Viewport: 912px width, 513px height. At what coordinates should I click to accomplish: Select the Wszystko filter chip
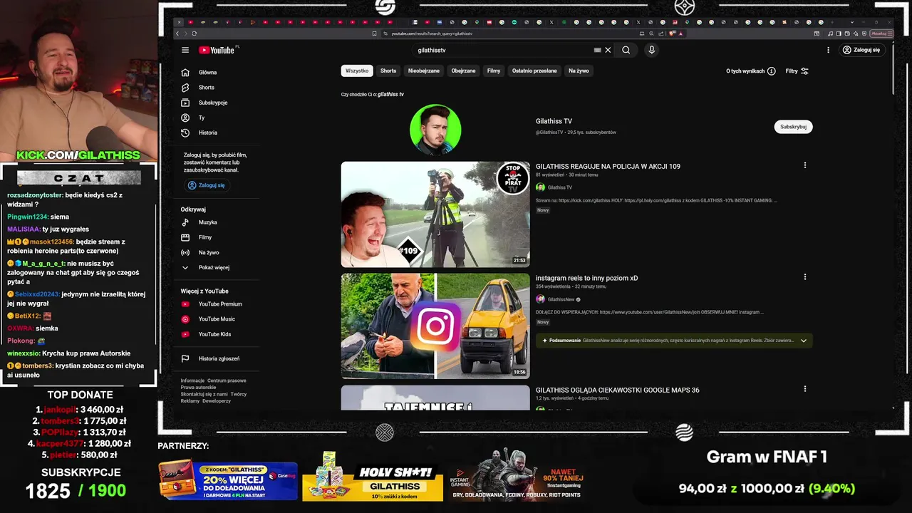click(x=357, y=71)
